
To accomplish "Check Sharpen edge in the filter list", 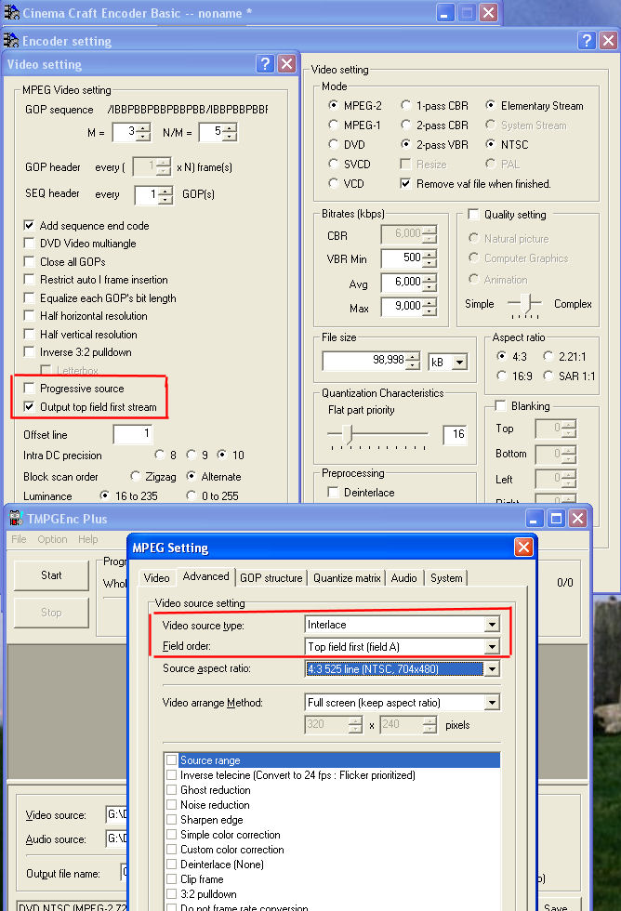I will point(172,820).
